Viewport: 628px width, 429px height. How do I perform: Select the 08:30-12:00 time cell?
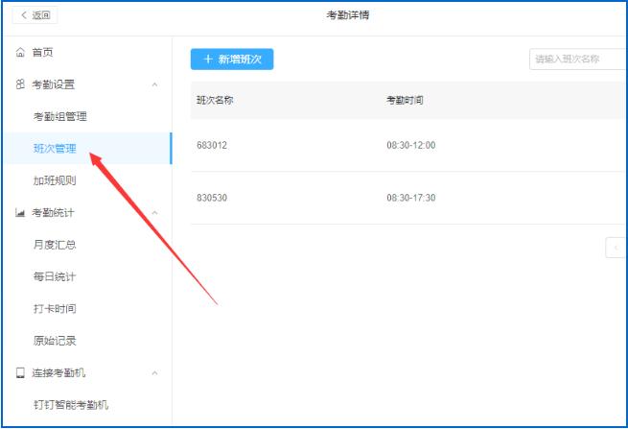(x=411, y=145)
